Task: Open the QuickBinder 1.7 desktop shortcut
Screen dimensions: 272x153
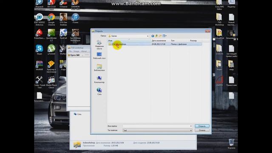Action: [x=51, y=35]
